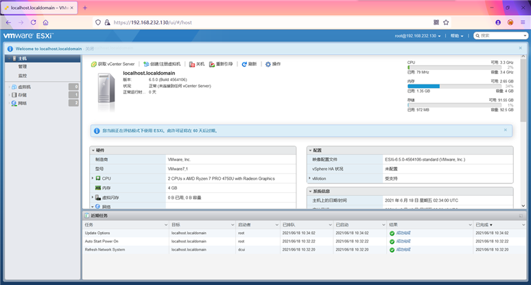The width and height of the screenshot is (531, 285).
Task: Click the 内存 memory usage bar
Action: click(454, 86)
